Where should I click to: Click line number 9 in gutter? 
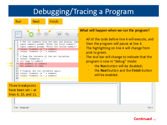click(18, 61)
